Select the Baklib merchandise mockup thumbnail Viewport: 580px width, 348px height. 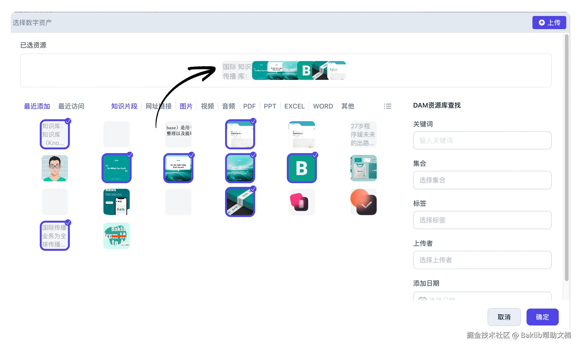(x=363, y=168)
